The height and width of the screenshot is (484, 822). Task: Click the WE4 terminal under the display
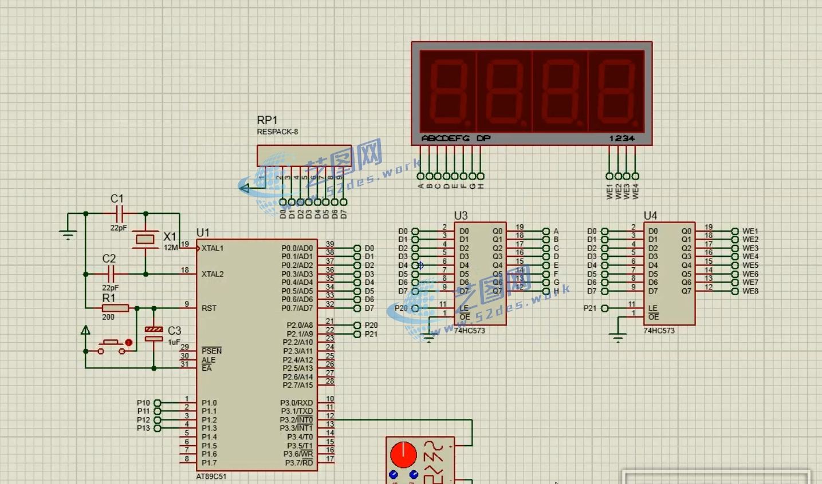point(635,176)
